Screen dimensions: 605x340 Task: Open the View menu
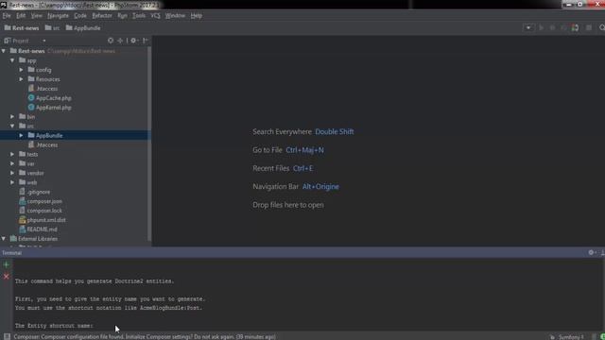[x=36, y=16]
